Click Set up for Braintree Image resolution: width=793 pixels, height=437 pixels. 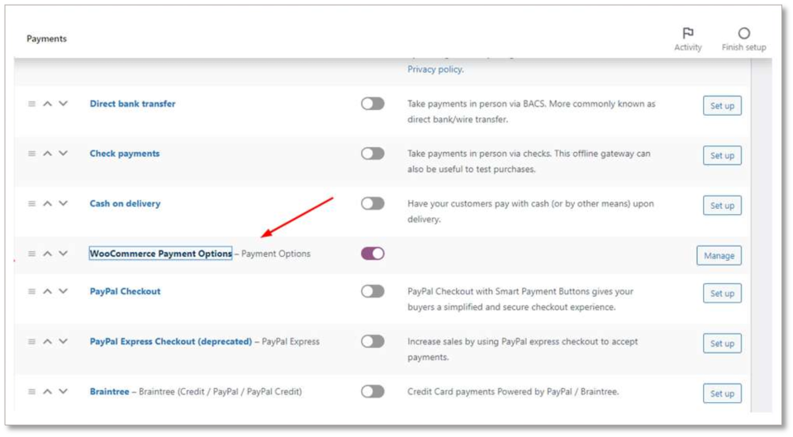pyautogui.click(x=722, y=393)
